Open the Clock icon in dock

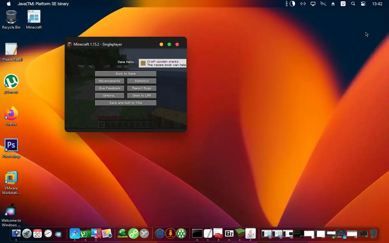point(48,234)
